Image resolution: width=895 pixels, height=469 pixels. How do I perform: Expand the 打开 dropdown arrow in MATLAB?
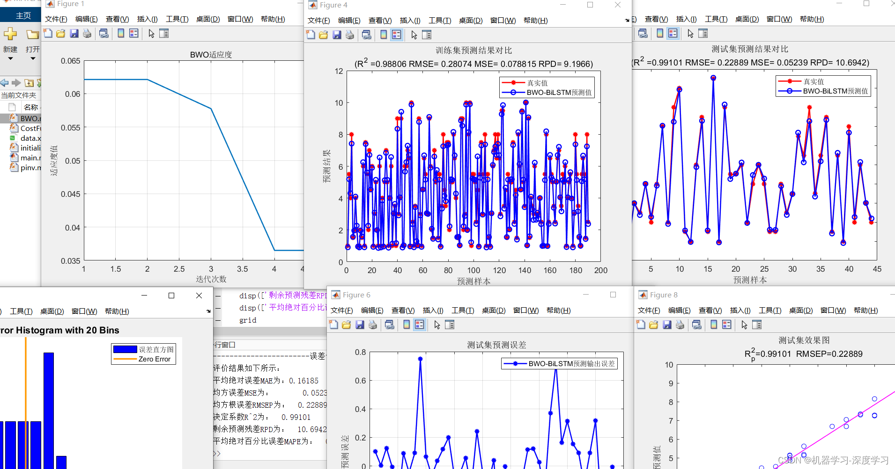pyautogui.click(x=33, y=59)
